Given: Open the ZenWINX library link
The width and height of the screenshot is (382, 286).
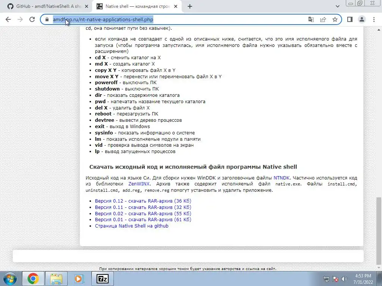Looking at the screenshot, I should [139, 184].
